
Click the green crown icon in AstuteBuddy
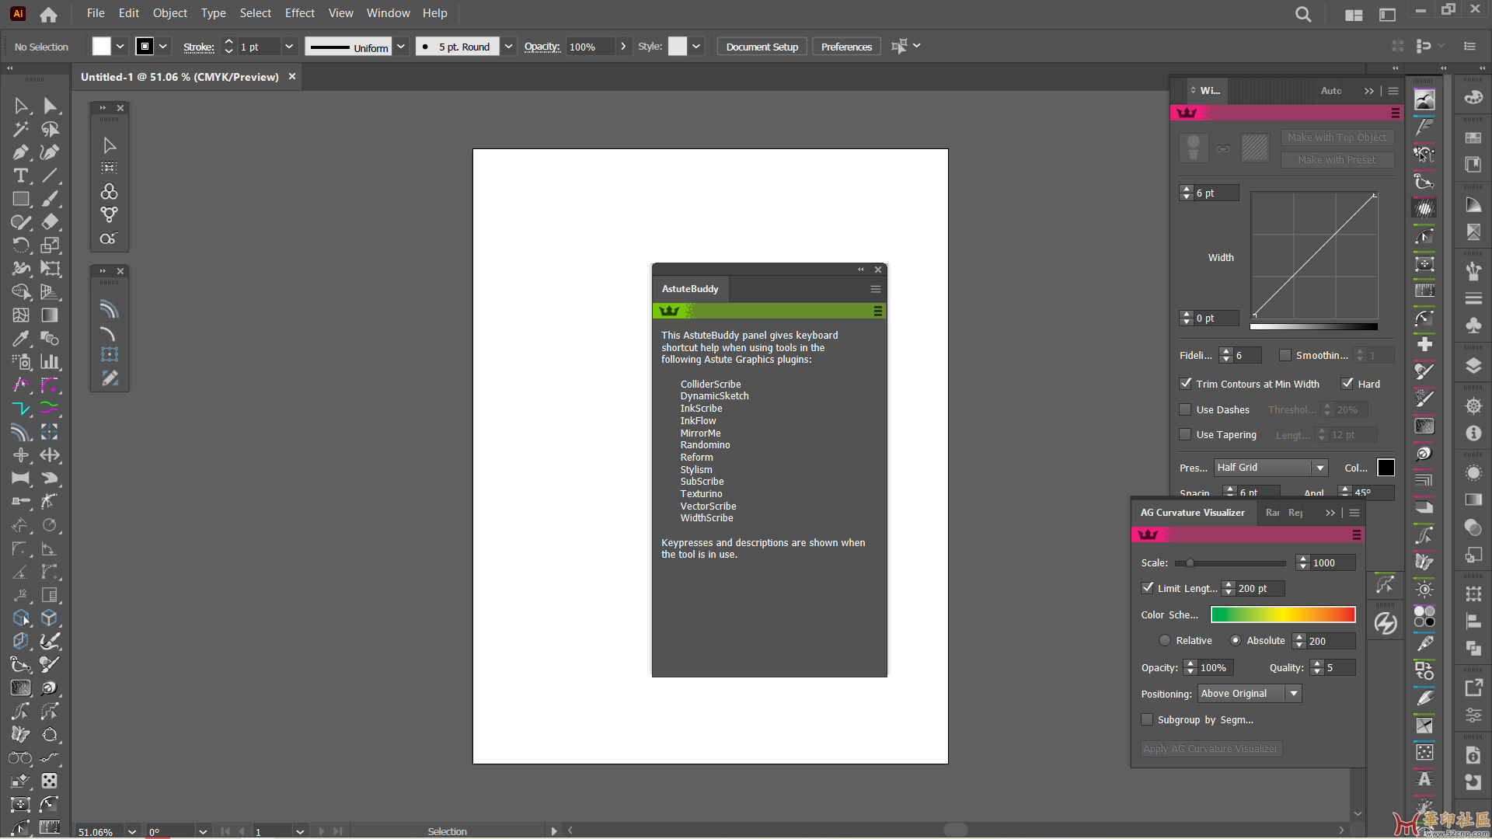[x=669, y=311]
